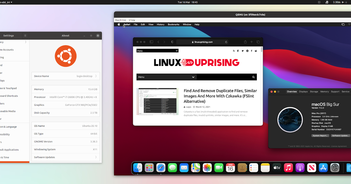The width and height of the screenshot is (351, 184).
Task: Open the Bookmarks menu
Action: (173, 25)
